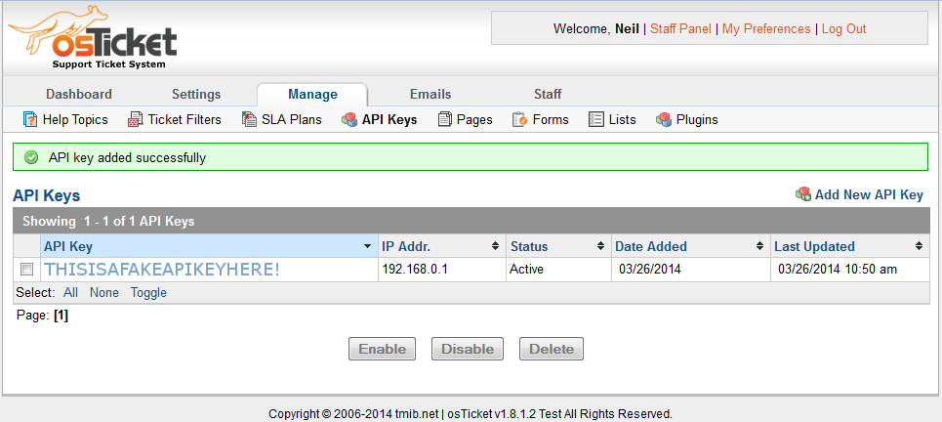Click Add New API Key link

click(x=869, y=194)
